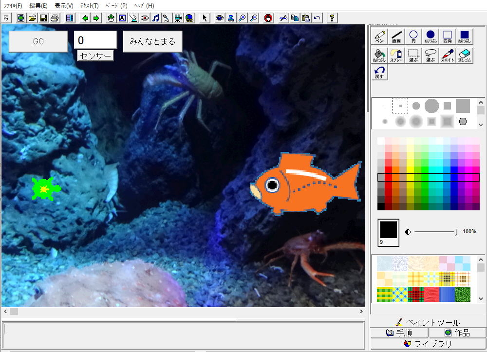
Task: Click the music note icon in toolbar
Action: 155,18
